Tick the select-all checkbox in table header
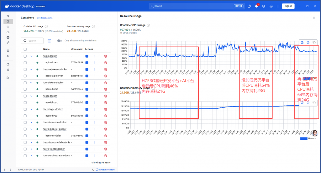This screenshot has width=321, height=173. [x=25, y=49]
